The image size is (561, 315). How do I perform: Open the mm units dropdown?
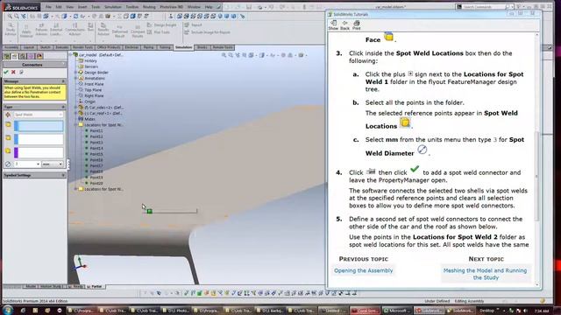pos(53,164)
